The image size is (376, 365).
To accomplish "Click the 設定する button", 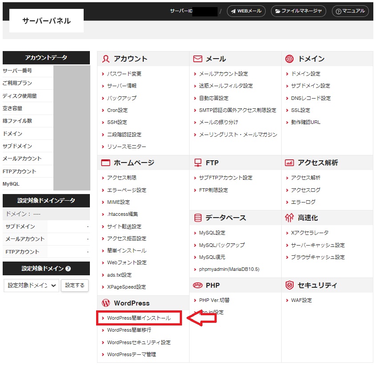I will click(75, 286).
